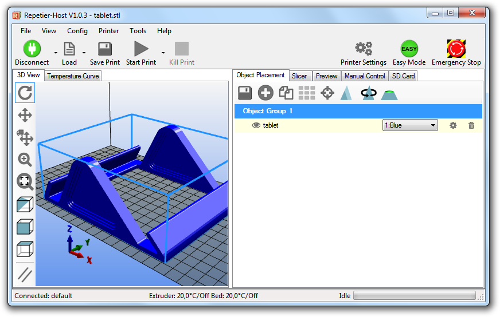Toggle Easy Mode on
Viewport: 500px width, 317px height.
(409, 53)
